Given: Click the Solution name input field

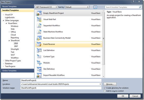Looking at the screenshot, I should coord(61,88).
